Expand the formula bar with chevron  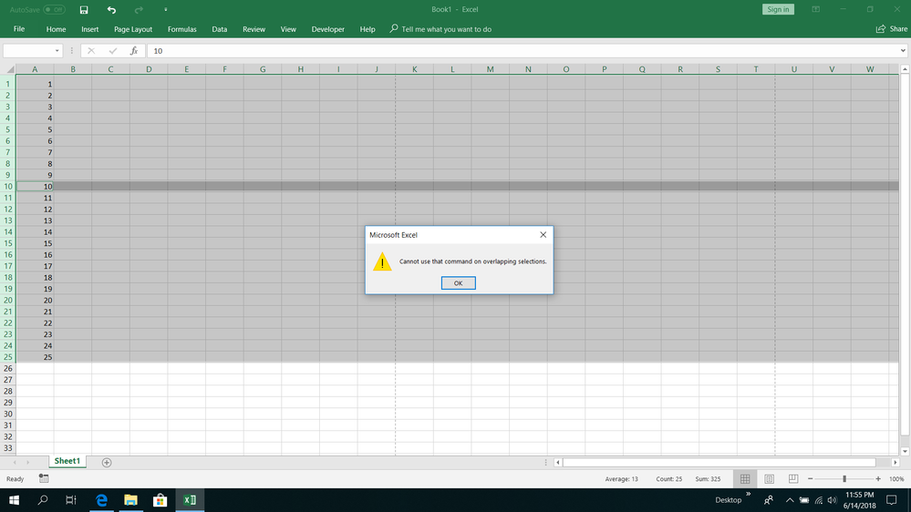903,51
